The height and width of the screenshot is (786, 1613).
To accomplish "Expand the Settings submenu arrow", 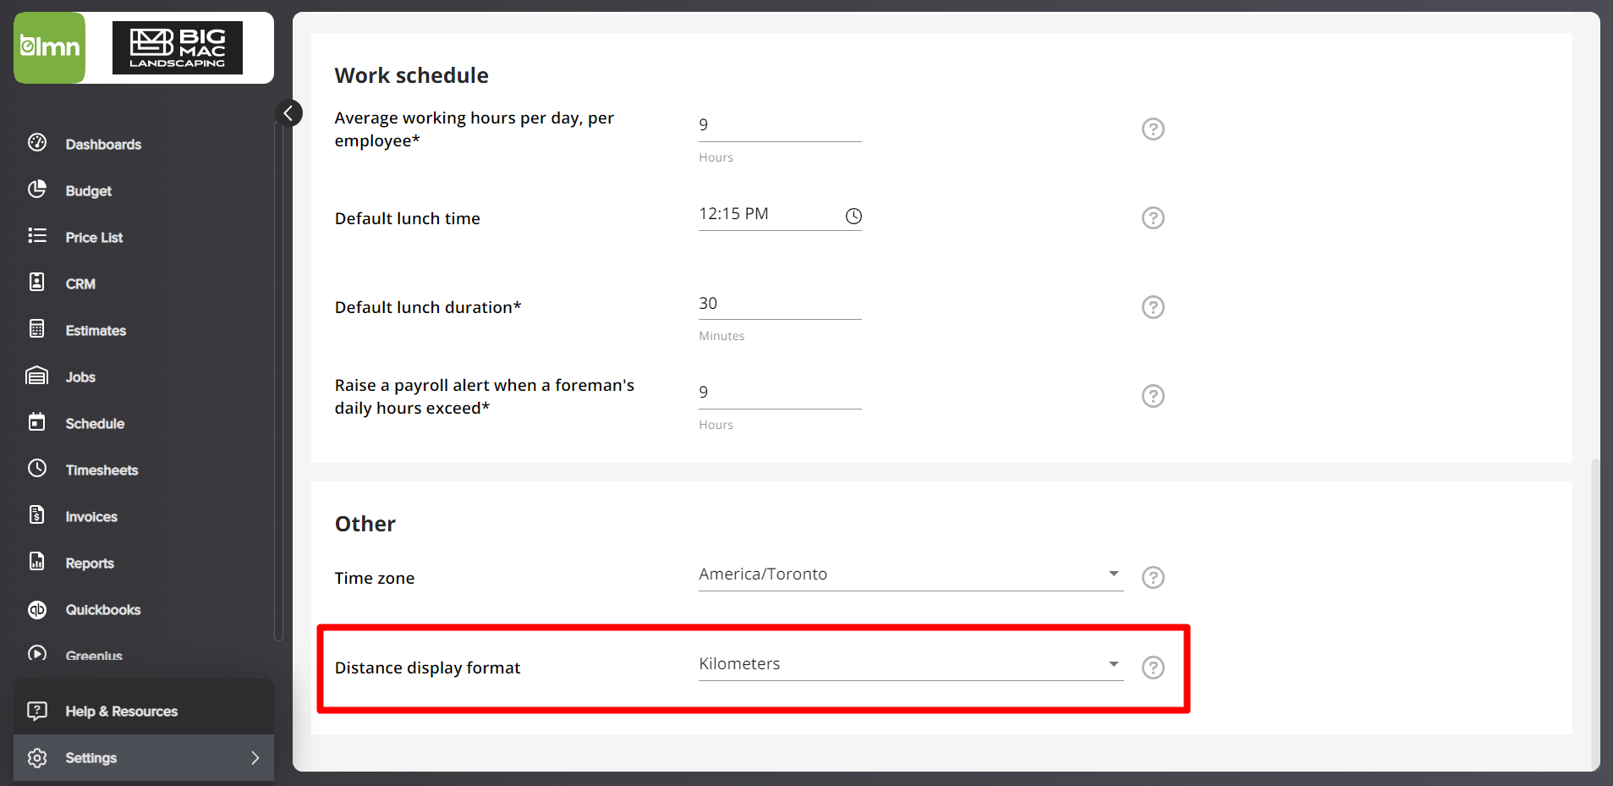I will (x=255, y=758).
